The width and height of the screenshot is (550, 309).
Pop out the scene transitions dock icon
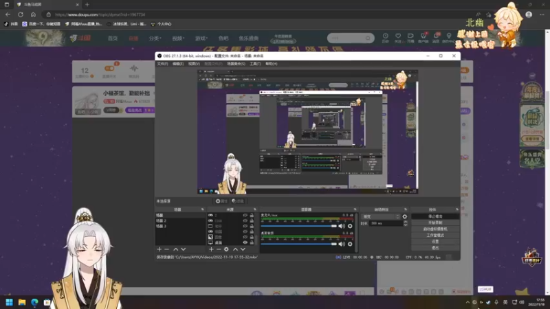click(x=406, y=209)
